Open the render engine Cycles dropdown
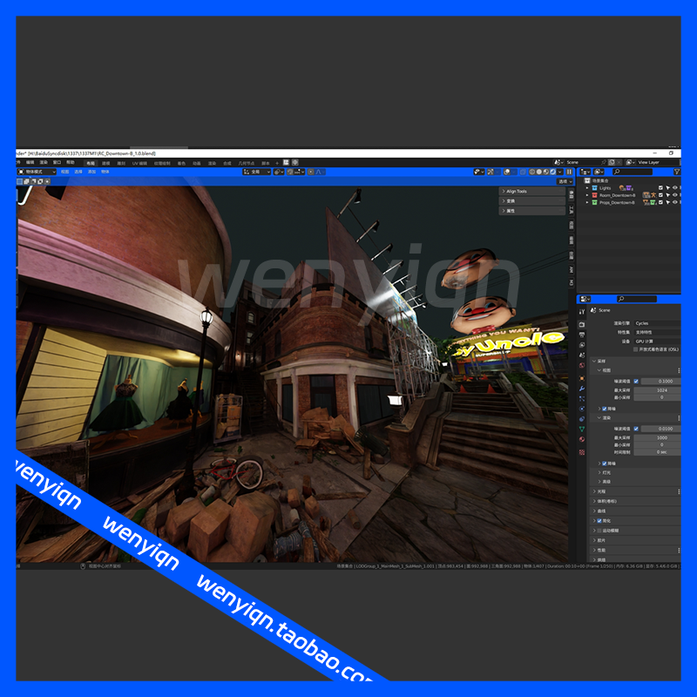The width and height of the screenshot is (697, 697). pos(657,323)
